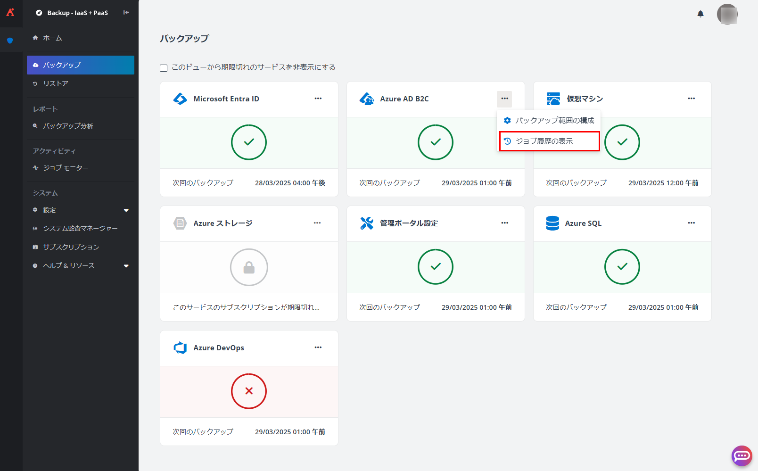Viewport: 758px width, 471px height.
Task: Open the バックアップ sidebar item
Action: tap(81, 65)
